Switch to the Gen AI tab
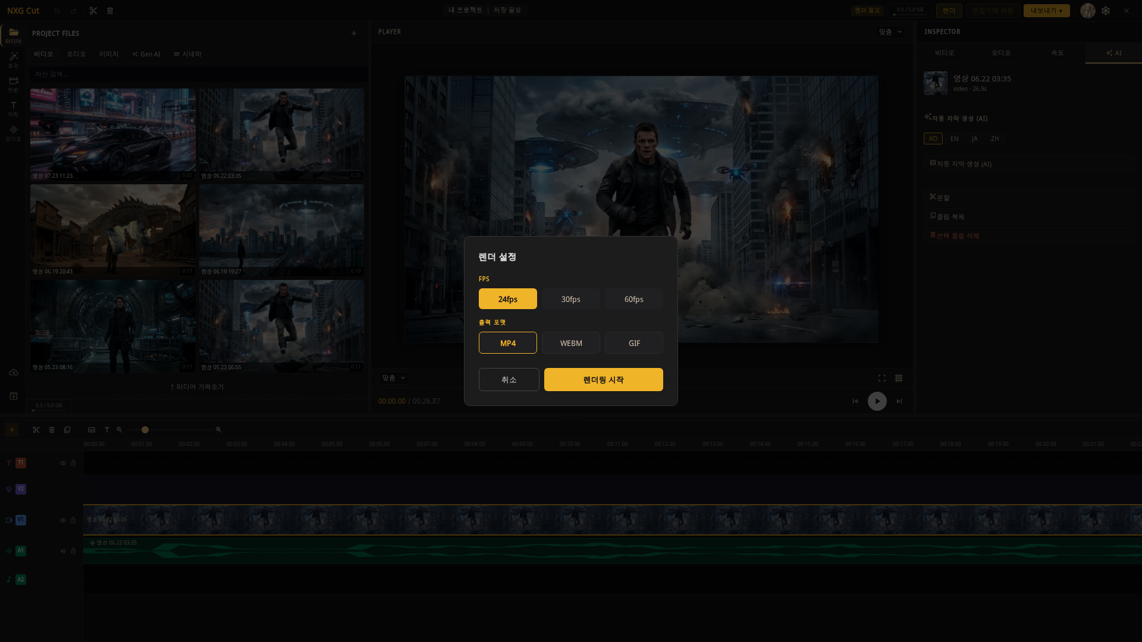The height and width of the screenshot is (642, 1142). tap(146, 54)
